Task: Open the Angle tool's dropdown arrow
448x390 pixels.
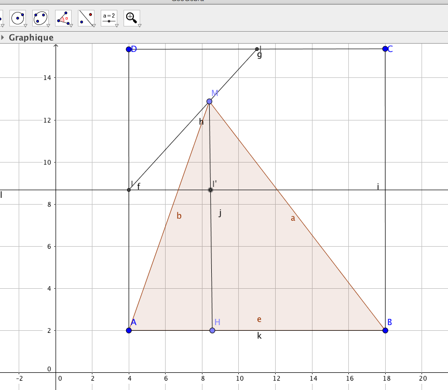Action: tap(71, 25)
